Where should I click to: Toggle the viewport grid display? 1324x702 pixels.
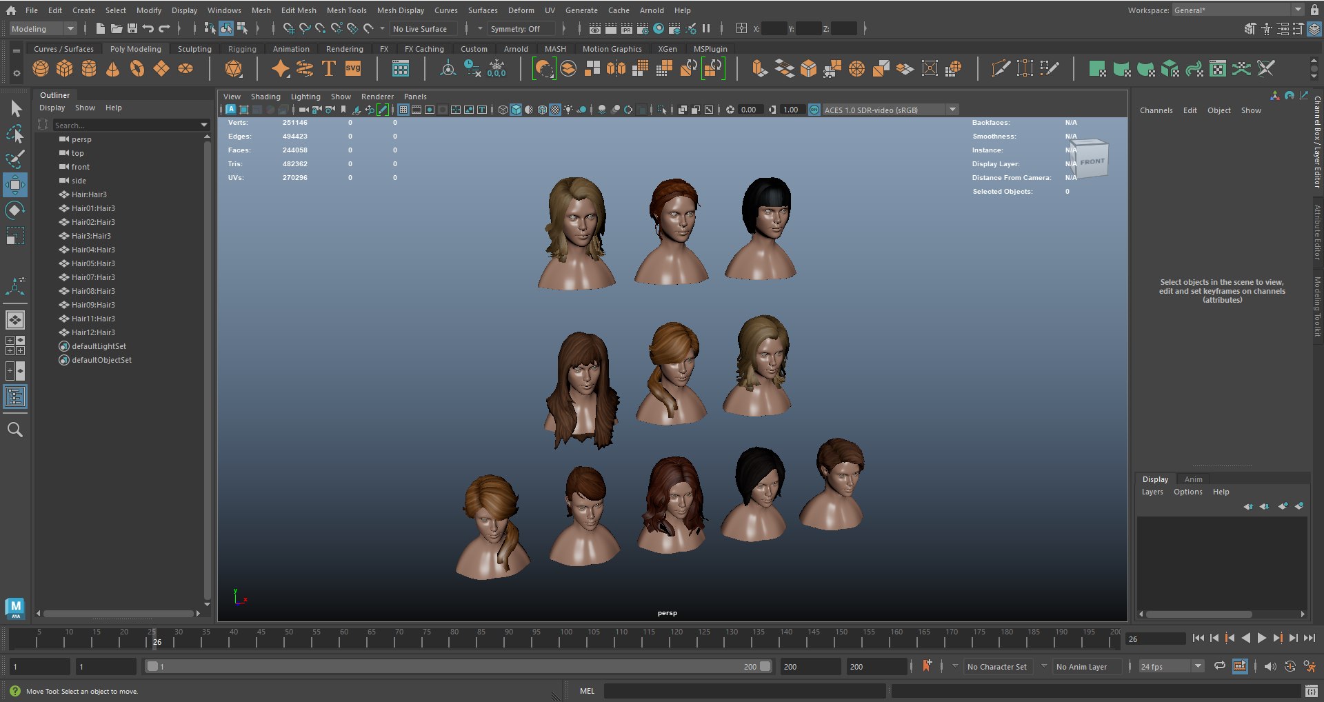coord(403,110)
